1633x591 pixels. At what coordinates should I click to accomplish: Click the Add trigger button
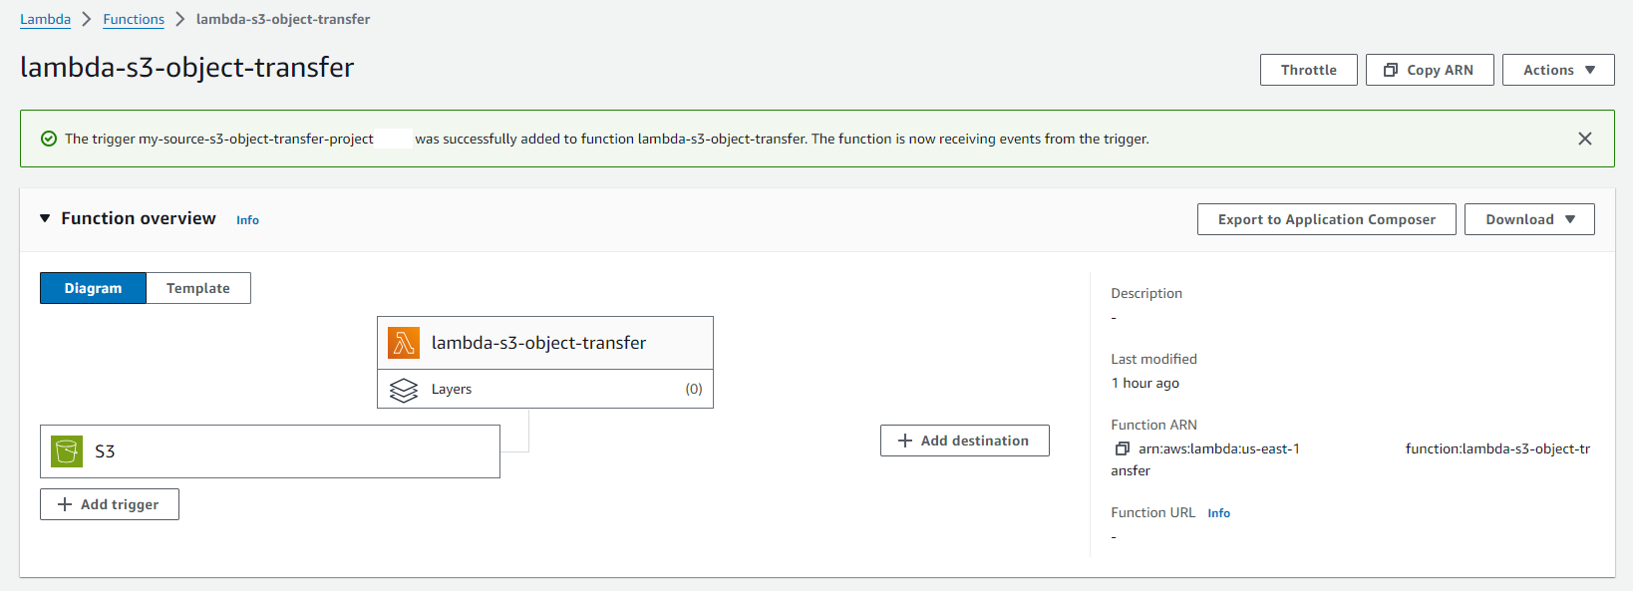(110, 504)
